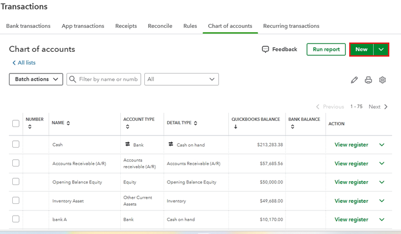This screenshot has width=401, height=234.
Task: Switch to the App transactions tab
Action: point(83,26)
